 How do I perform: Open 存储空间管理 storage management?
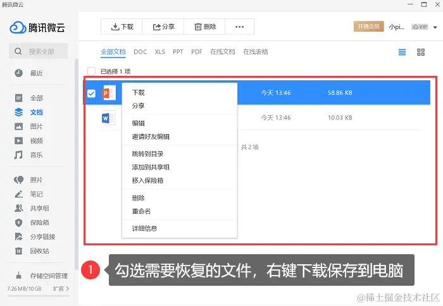(41, 276)
